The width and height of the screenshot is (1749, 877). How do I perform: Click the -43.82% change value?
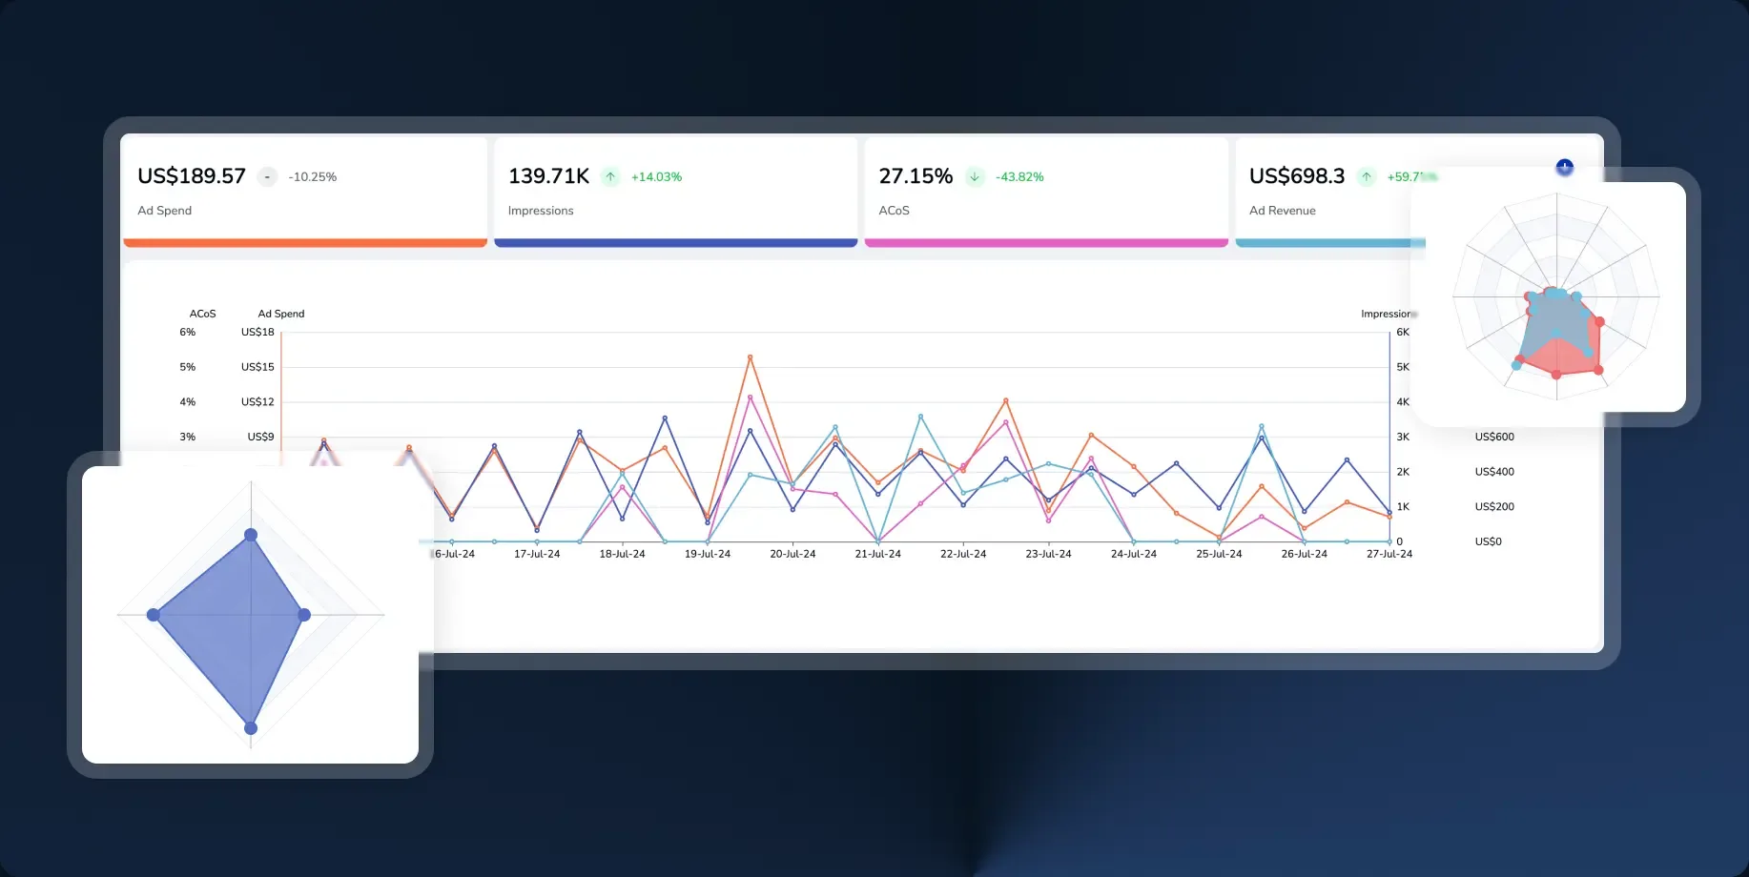[1019, 177]
